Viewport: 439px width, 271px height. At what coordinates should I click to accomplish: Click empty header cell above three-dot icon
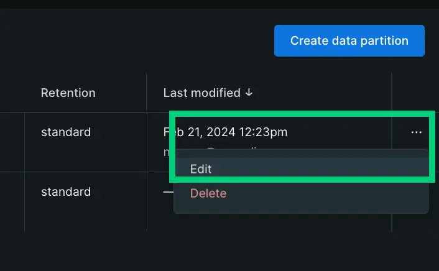coord(415,93)
